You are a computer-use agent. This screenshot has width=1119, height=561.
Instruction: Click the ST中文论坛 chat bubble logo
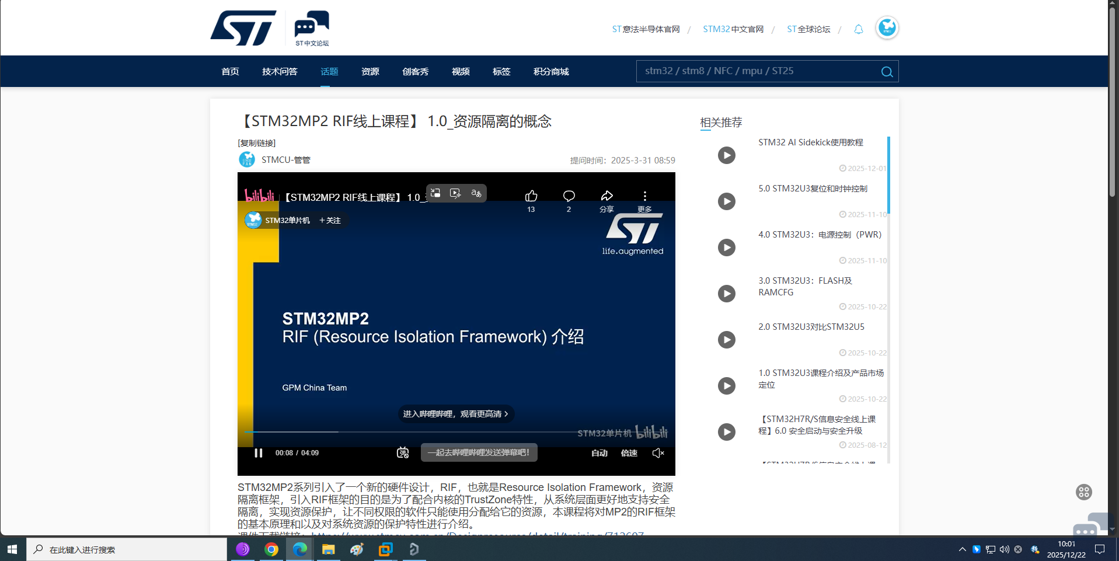[x=312, y=28]
